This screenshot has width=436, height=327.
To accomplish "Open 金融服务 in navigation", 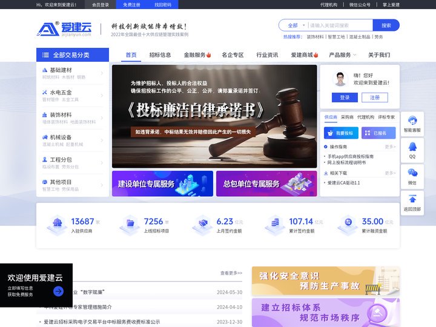I will click(x=197, y=55).
